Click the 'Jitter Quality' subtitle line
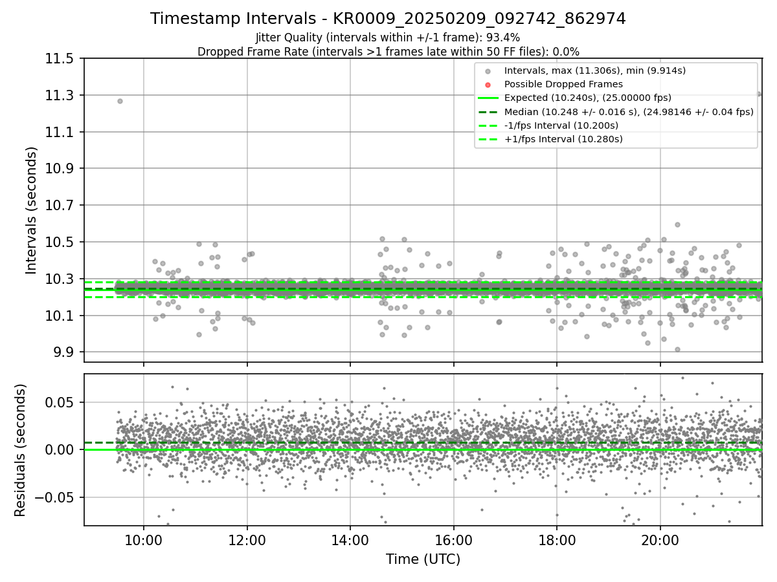The height and width of the screenshot is (582, 777). (x=388, y=38)
